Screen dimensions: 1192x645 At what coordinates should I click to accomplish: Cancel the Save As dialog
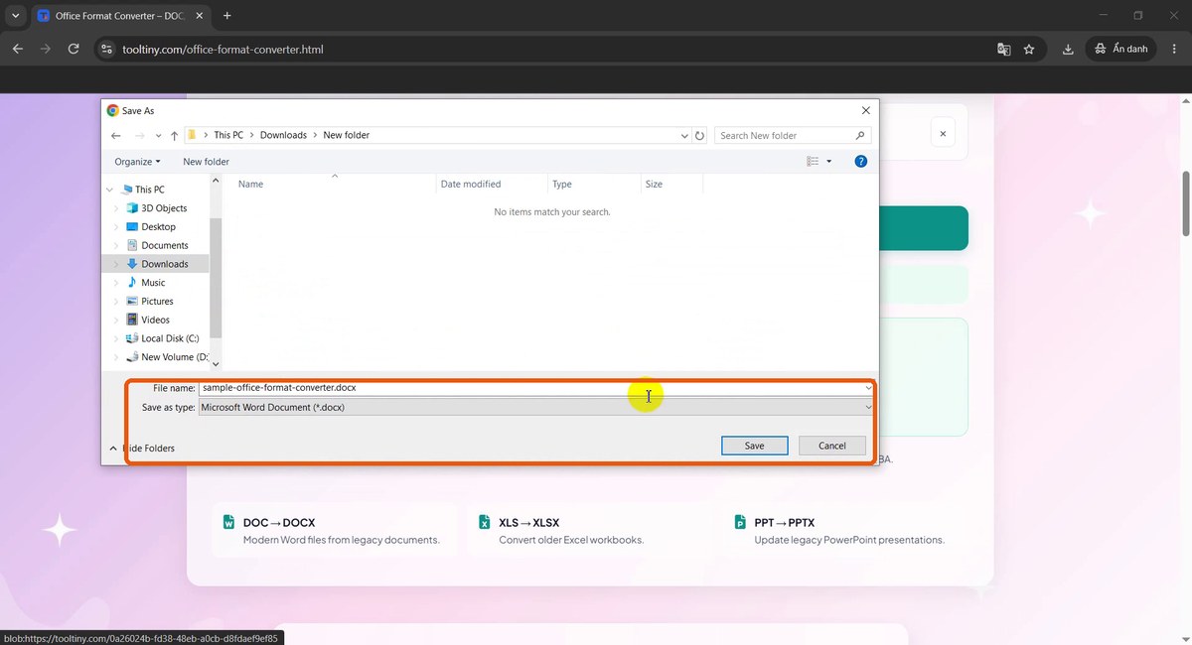tap(832, 446)
